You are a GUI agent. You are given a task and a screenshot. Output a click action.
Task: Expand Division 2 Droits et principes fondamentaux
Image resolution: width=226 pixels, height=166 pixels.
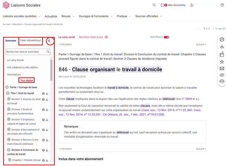pyautogui.click(x=9, y=109)
